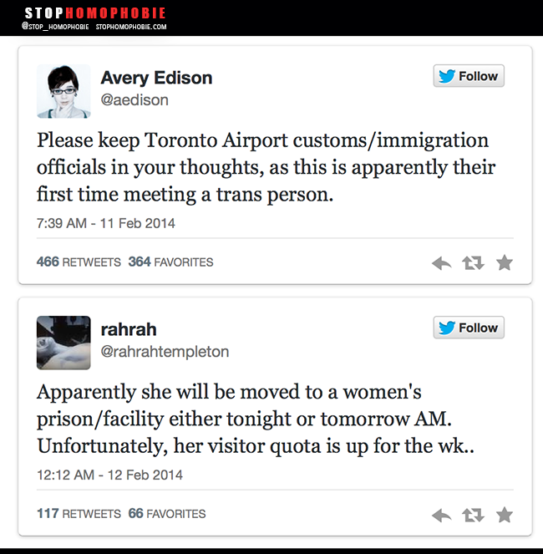Open Avery Edison's profile picture

click(63, 90)
